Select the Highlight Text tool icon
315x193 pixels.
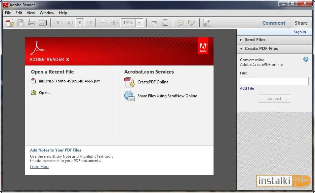point(192,22)
